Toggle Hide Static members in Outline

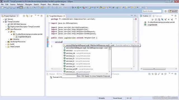point(165,19)
